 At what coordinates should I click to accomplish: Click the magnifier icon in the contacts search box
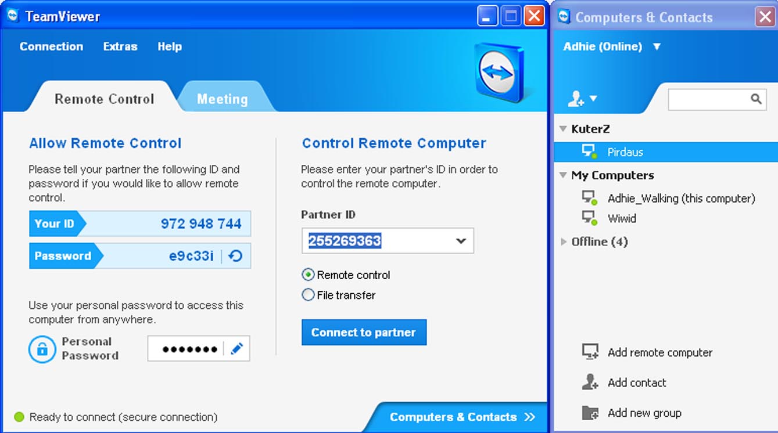click(x=756, y=99)
